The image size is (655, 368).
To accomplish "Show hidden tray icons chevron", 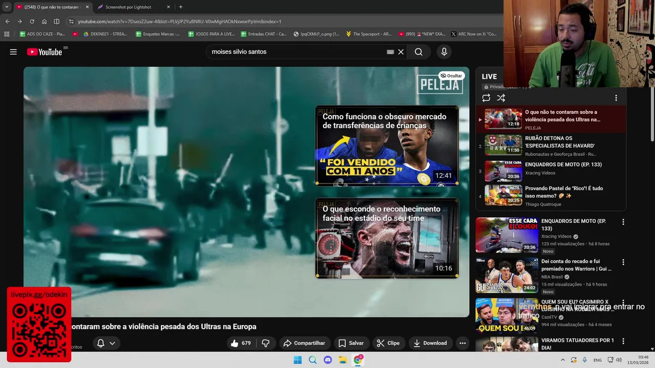I will [x=562, y=360].
